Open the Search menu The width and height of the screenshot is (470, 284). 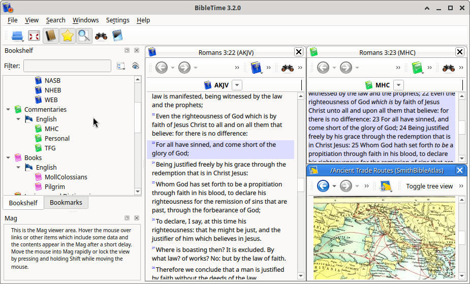(56, 20)
